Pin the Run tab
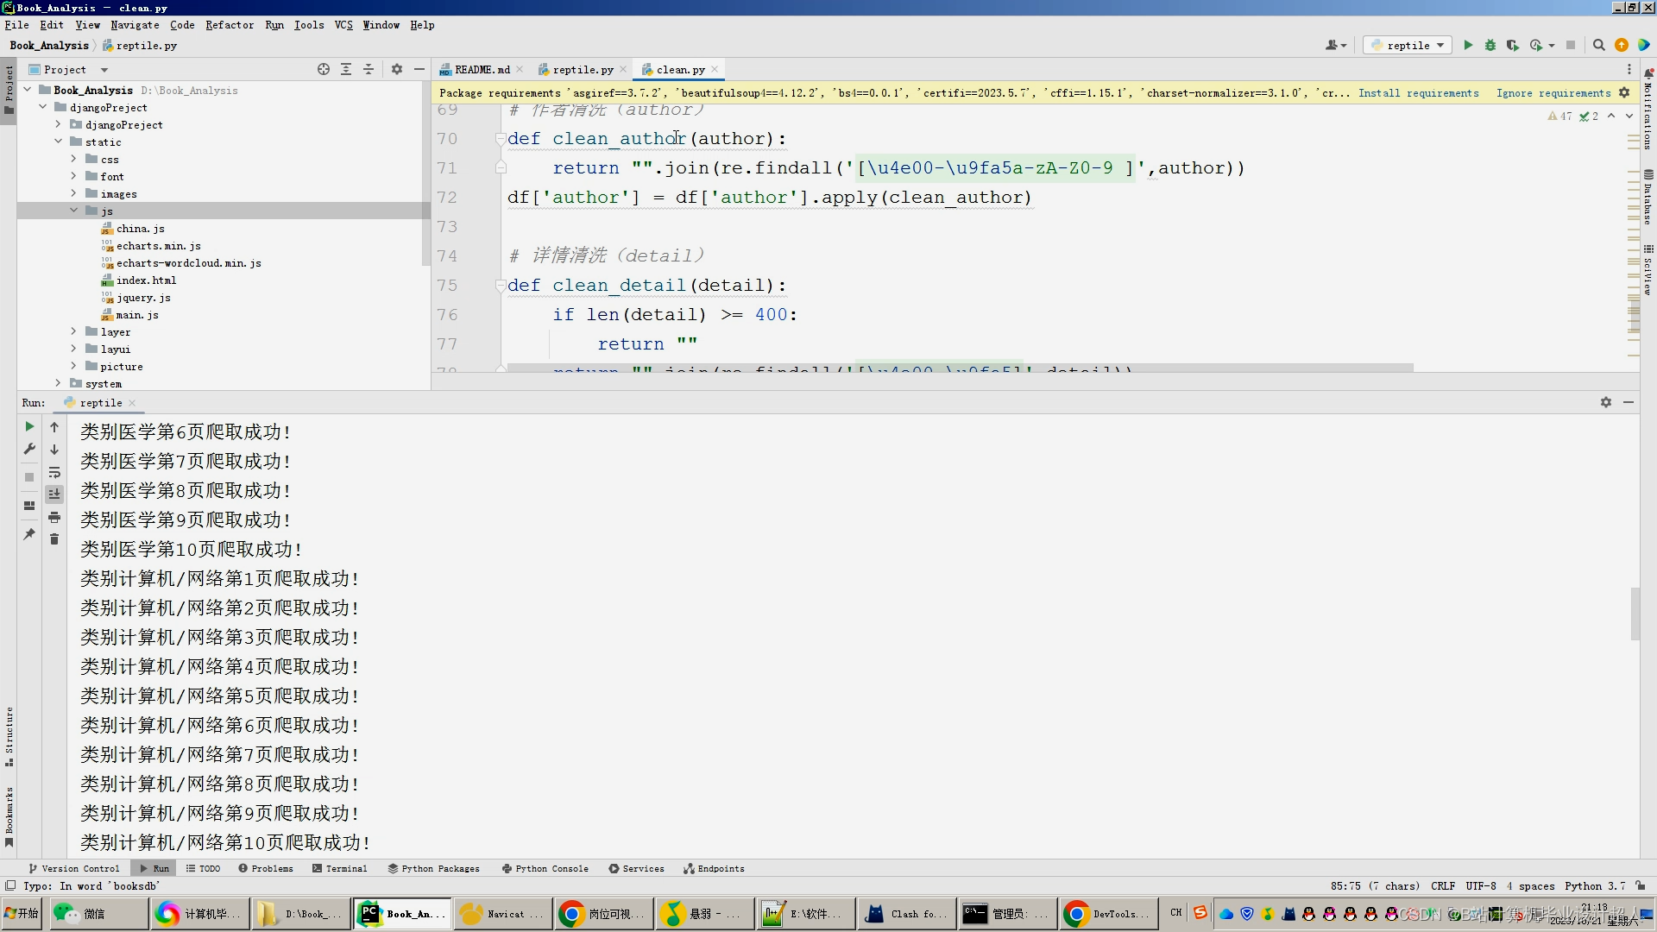This screenshot has height=932, width=1657. (x=28, y=535)
